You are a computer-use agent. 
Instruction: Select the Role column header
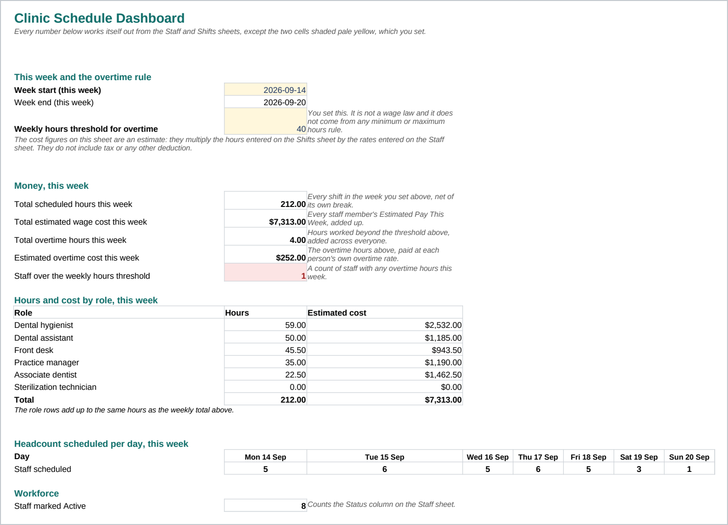[118, 313]
